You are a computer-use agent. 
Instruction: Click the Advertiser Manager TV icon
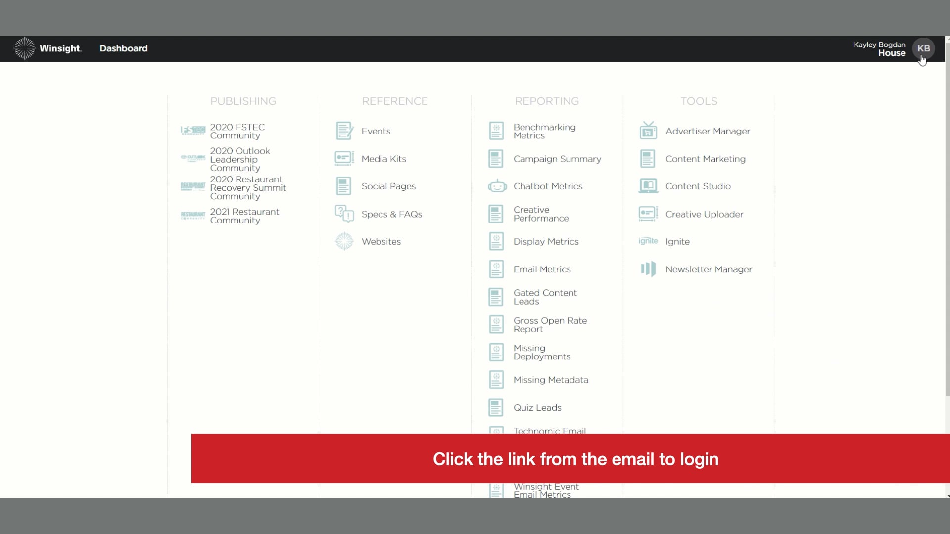(648, 131)
